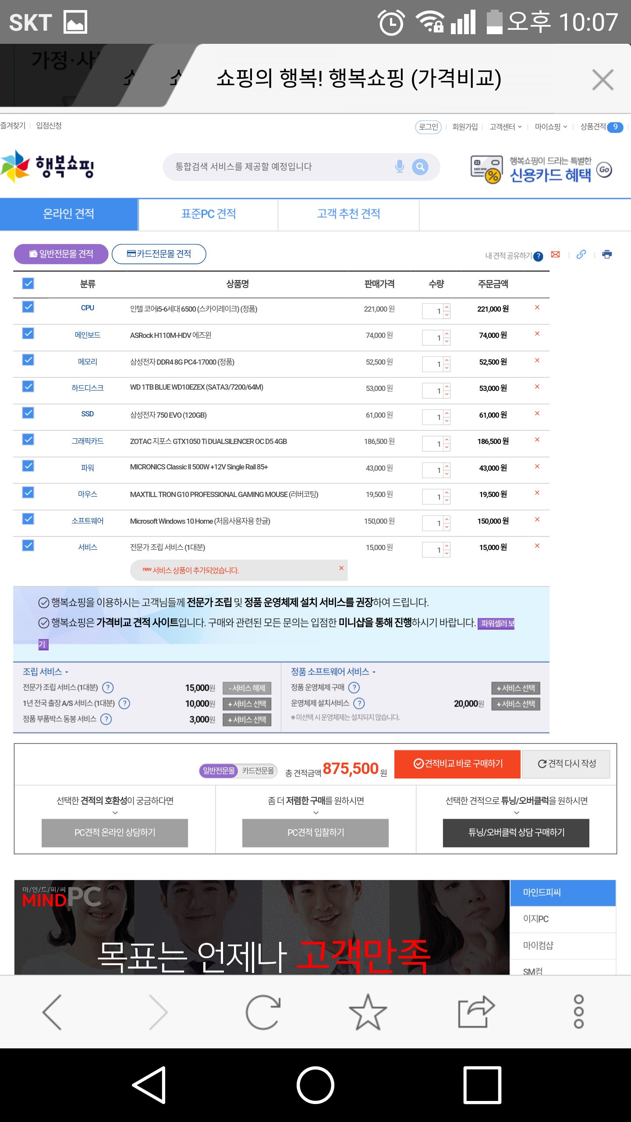
Task: Copy estimate link with chain icon
Action: [581, 255]
